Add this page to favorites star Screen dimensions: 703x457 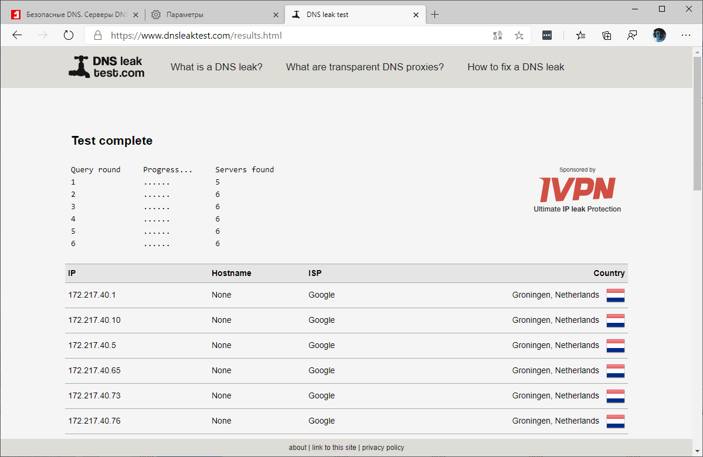coord(519,35)
